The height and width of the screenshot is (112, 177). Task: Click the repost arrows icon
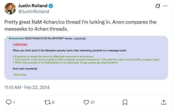click(x=47, y=102)
